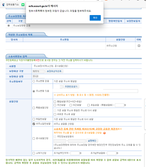
Task: Click the 실명확인 button
Action: (92, 141)
